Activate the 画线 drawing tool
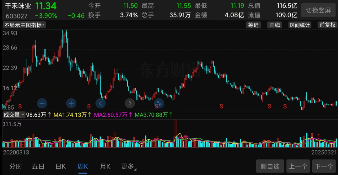 point(275,25)
